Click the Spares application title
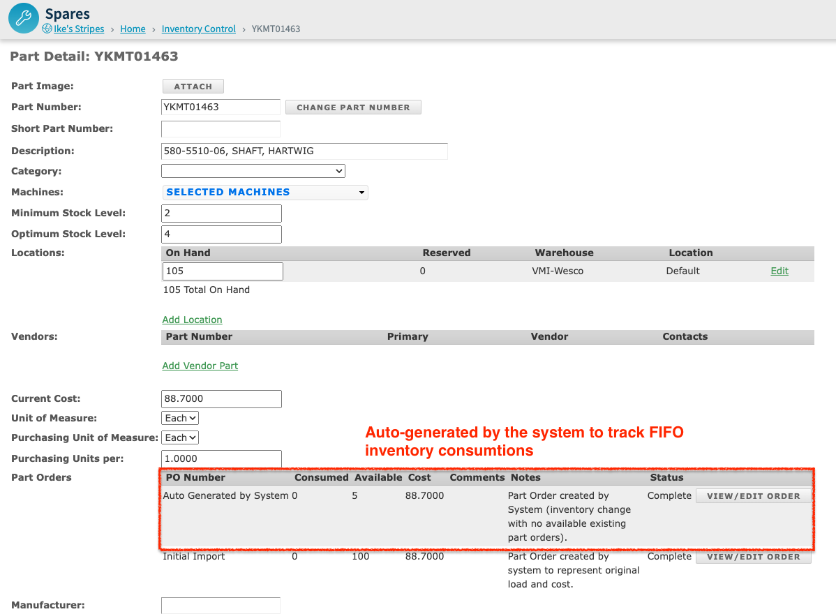The image size is (836, 614). [x=67, y=14]
